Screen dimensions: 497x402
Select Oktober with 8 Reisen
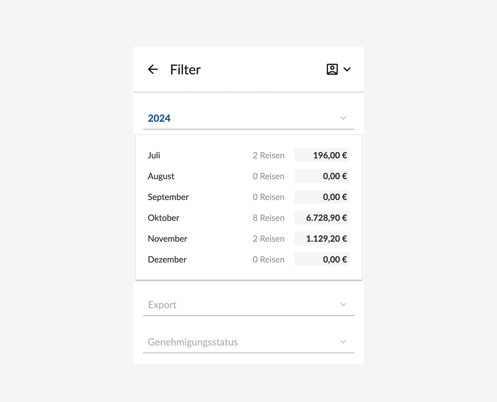[x=163, y=218]
